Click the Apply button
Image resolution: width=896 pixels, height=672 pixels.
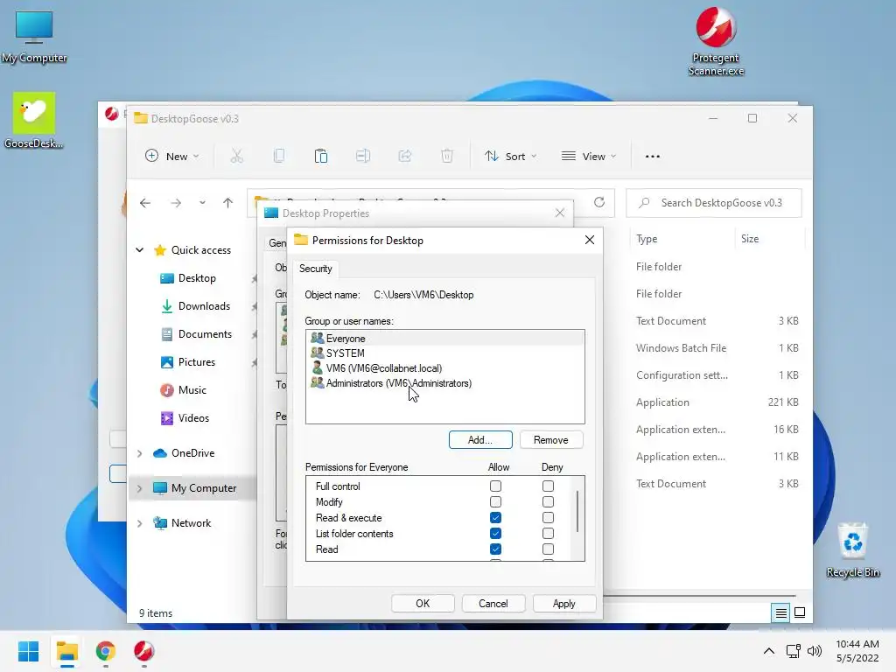coord(564,604)
